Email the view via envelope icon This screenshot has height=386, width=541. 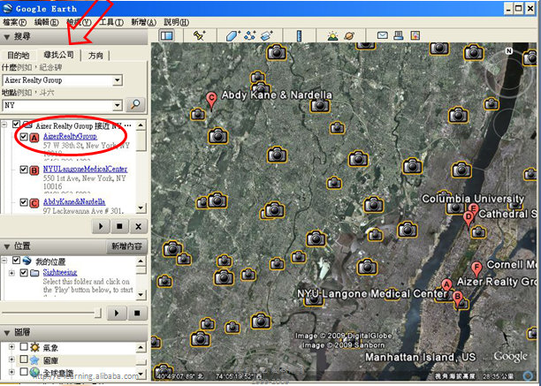click(382, 35)
